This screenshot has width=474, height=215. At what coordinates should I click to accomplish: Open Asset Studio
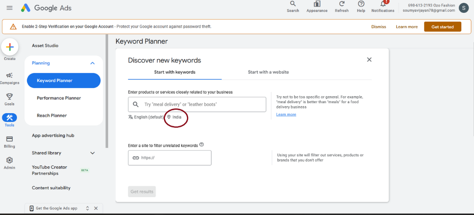(46, 45)
